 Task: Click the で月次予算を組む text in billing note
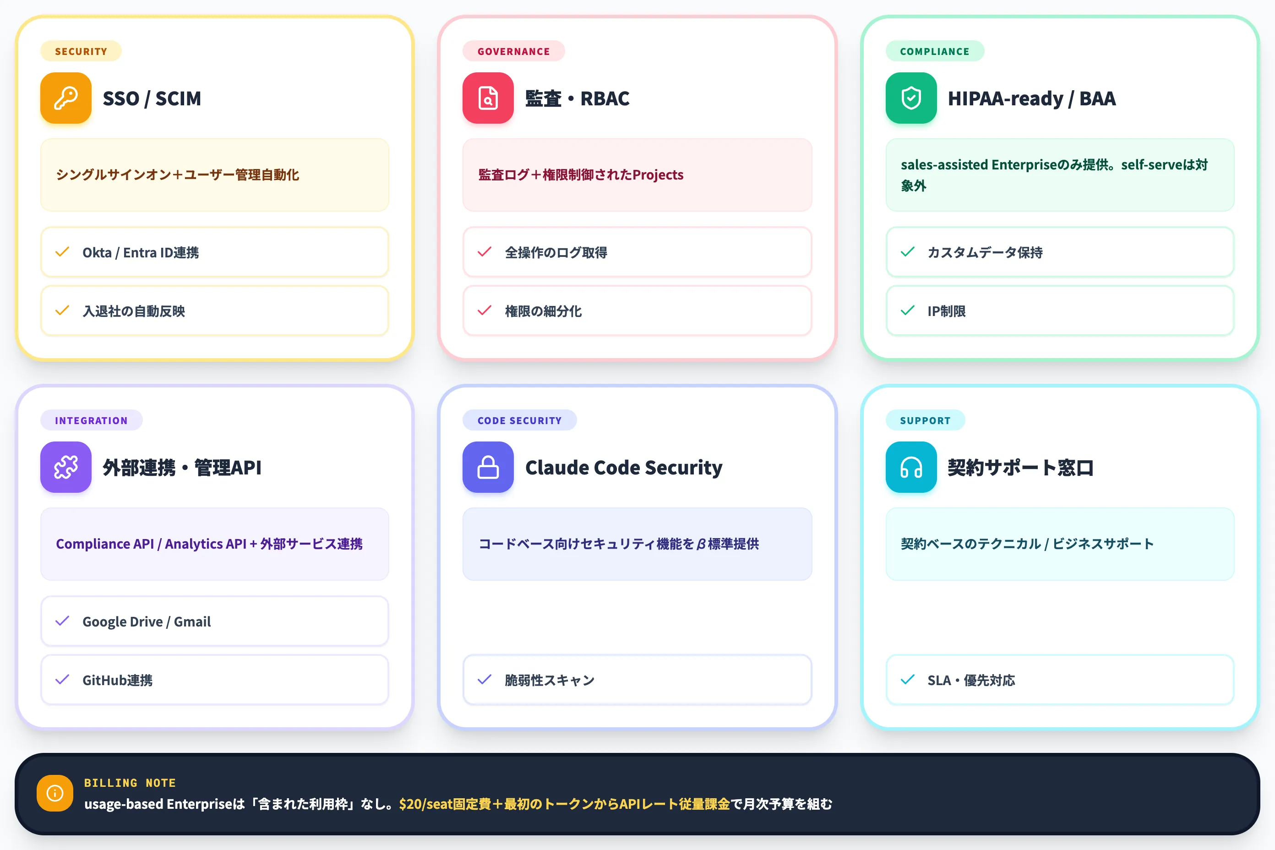coord(781,804)
